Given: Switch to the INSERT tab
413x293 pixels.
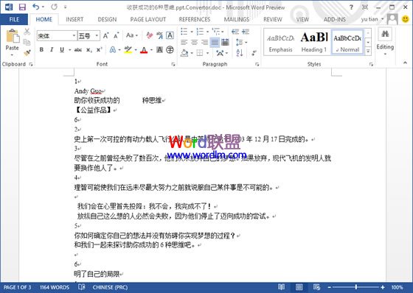Looking at the screenshot, I should pyautogui.click(x=74, y=19).
